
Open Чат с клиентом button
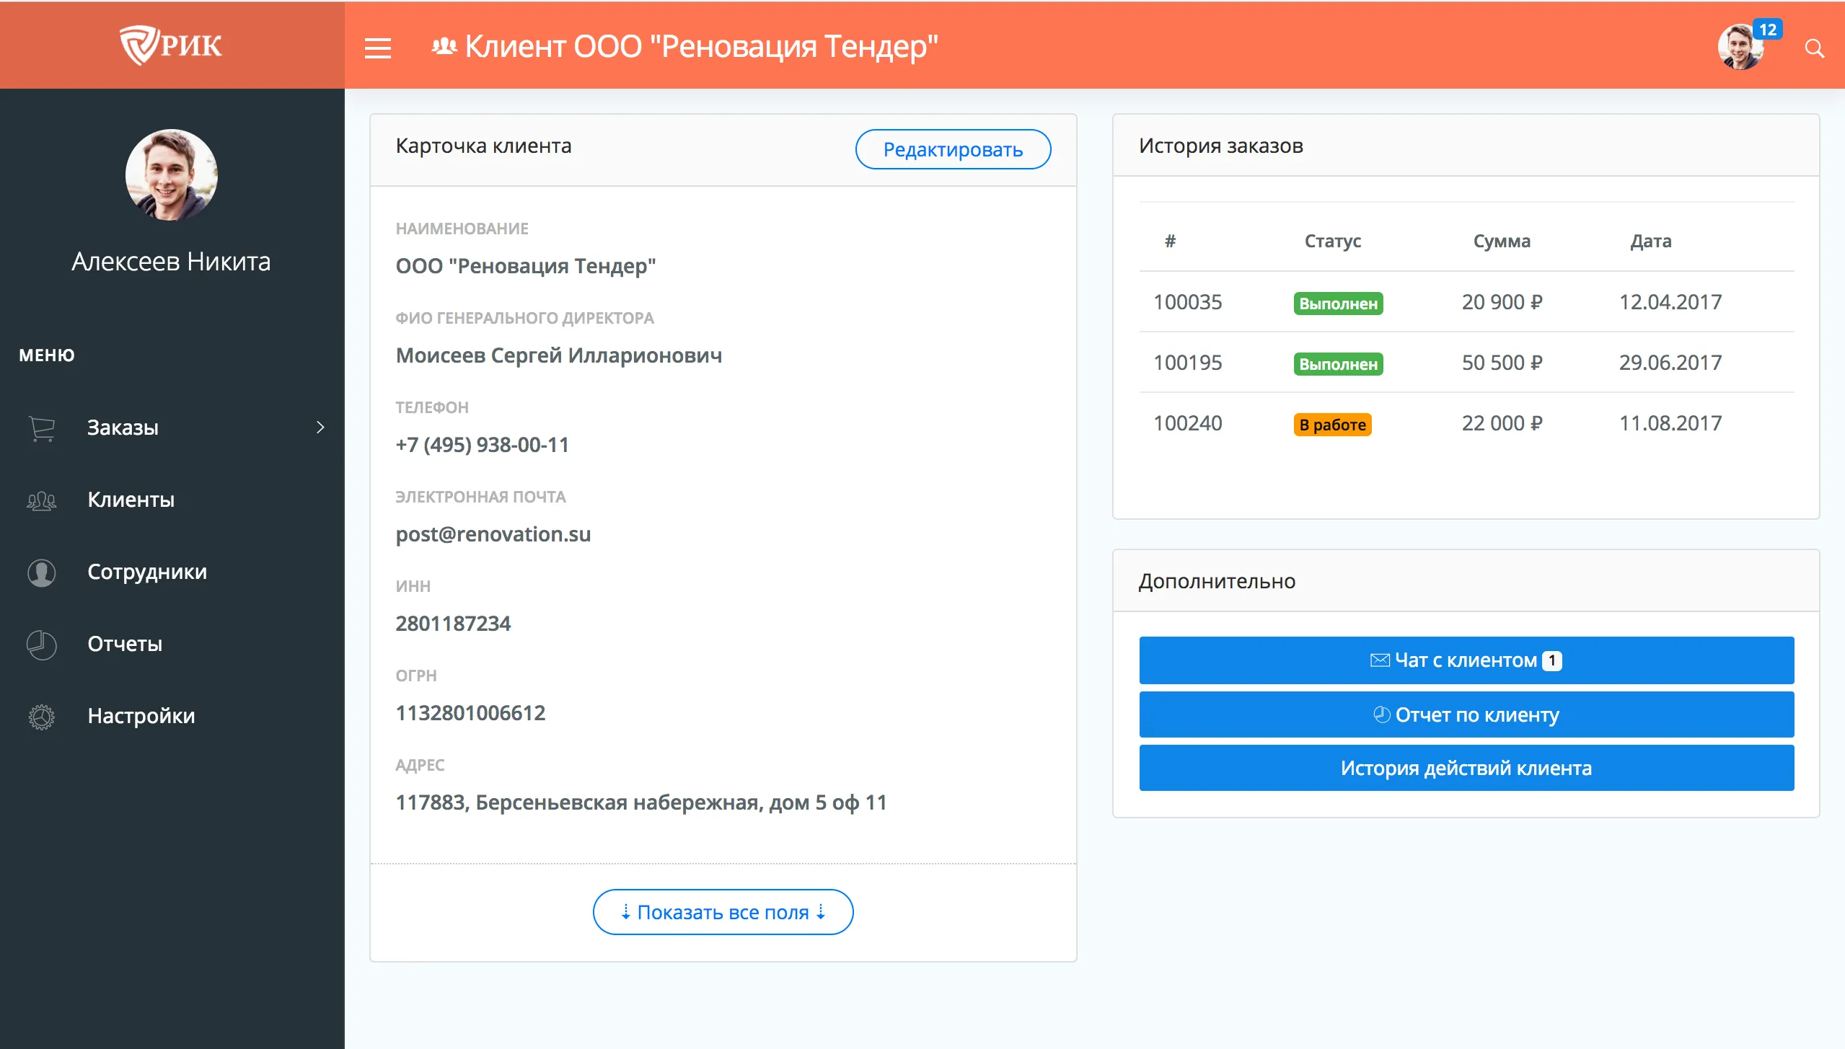[1466, 660]
